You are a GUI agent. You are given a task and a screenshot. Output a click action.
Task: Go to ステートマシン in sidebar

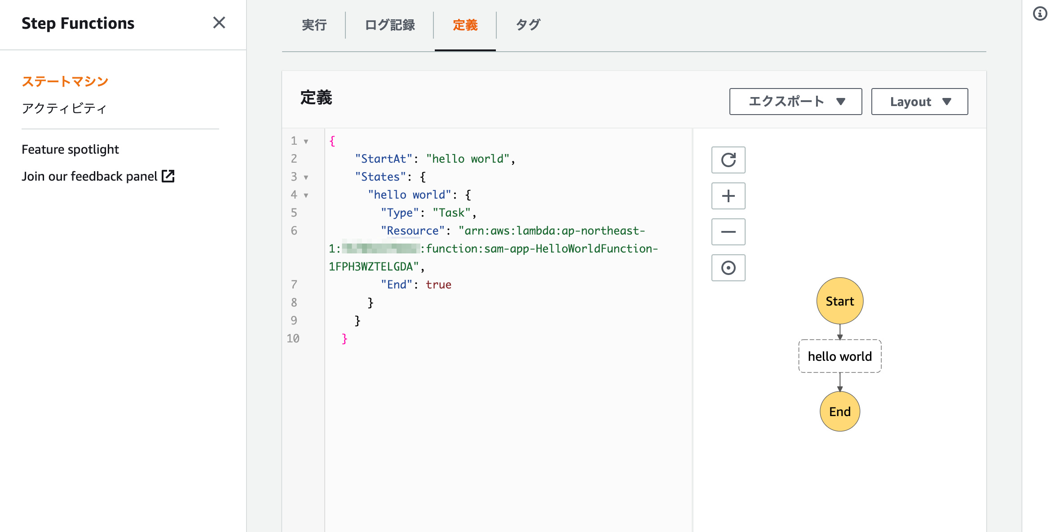(65, 81)
